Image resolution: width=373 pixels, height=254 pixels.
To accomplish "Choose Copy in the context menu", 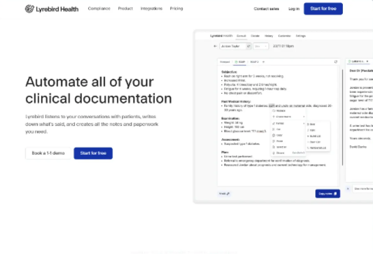I will (x=288, y=135).
